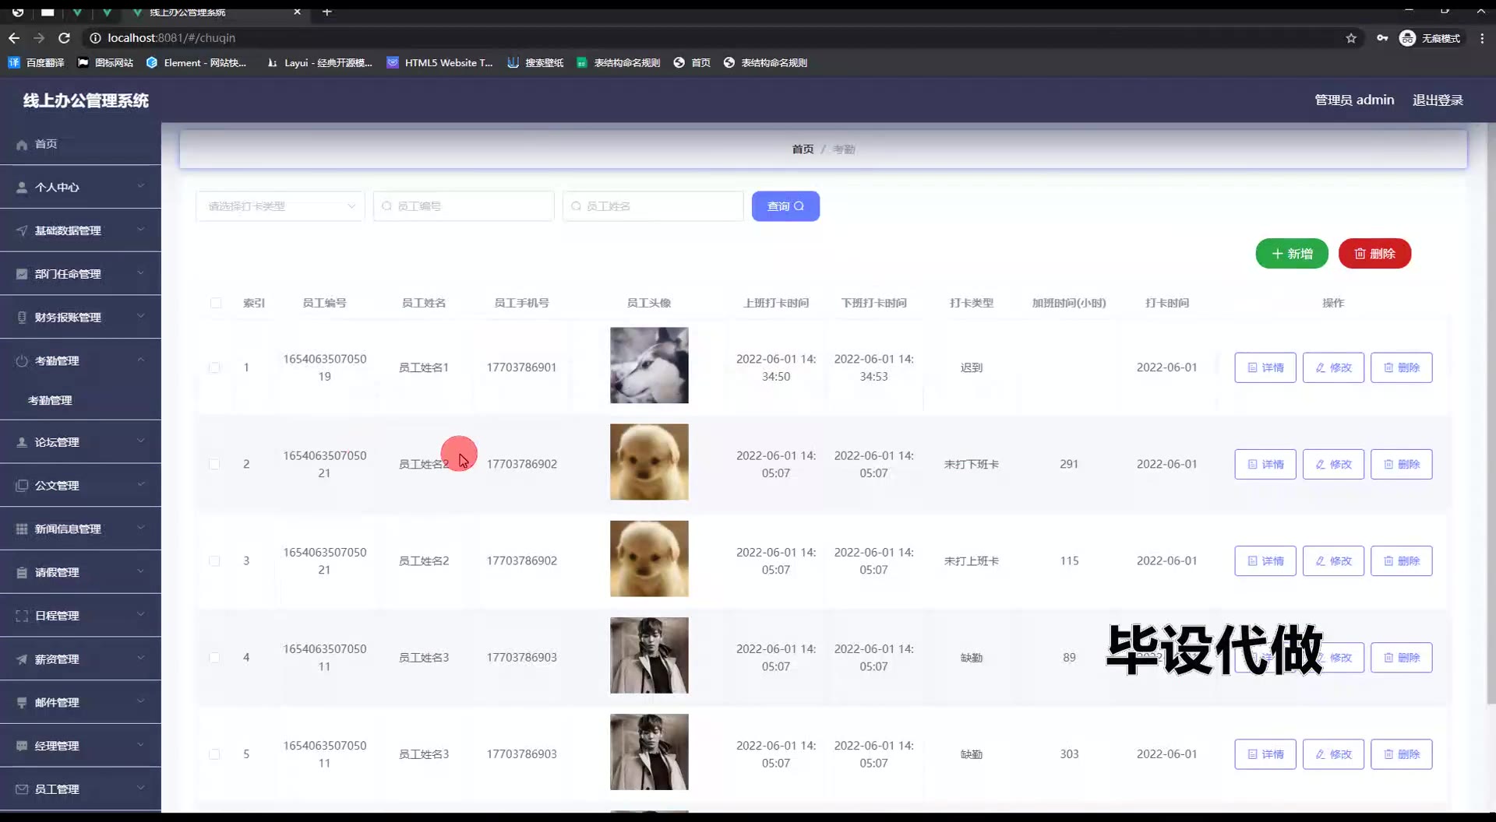
Task: Click the key password icon in the address bar
Action: pyautogui.click(x=1382, y=38)
